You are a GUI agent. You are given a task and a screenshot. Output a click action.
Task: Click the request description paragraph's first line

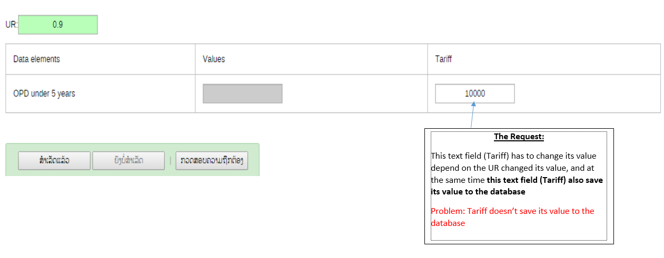pos(520,156)
